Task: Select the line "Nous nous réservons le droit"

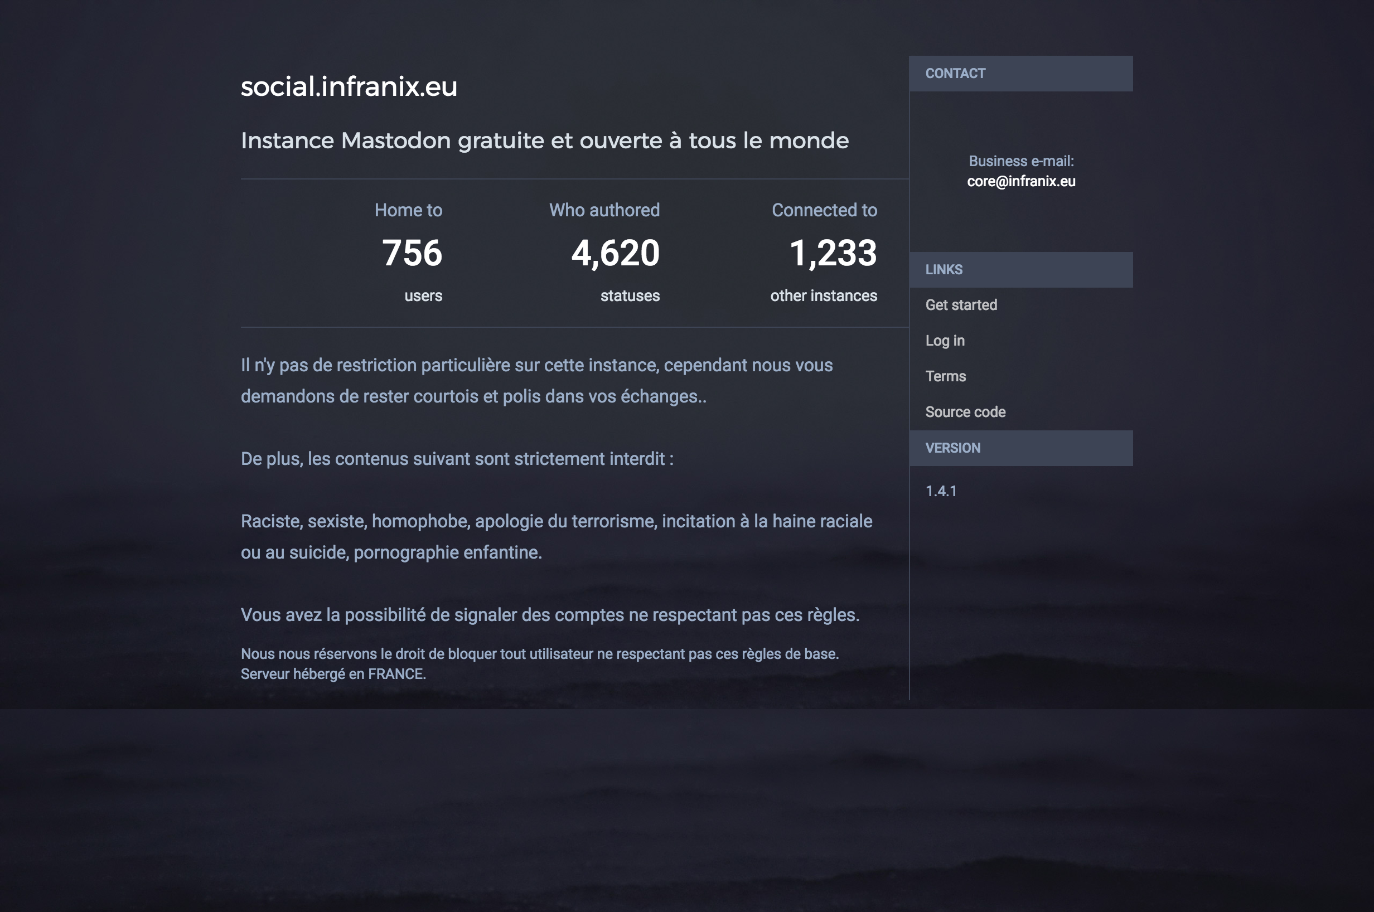Action: [x=540, y=654]
